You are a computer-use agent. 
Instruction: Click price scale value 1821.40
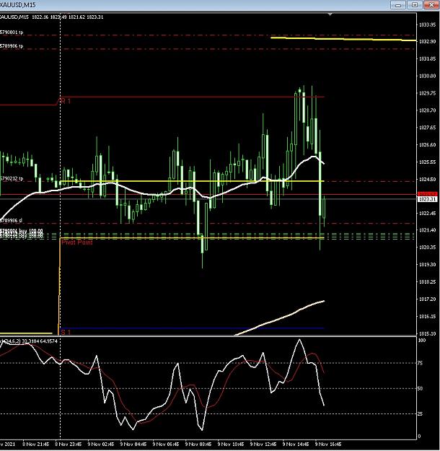427,230
